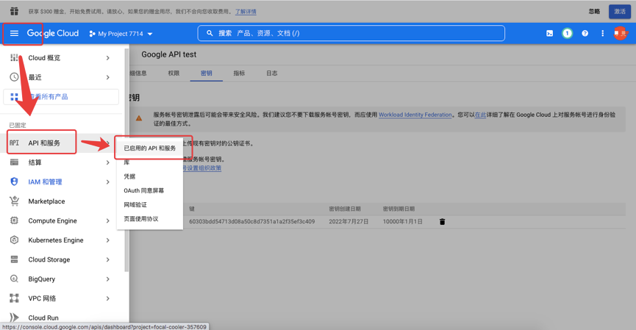Click the clock icon beside 最近
This screenshot has width=636, height=330.
point(14,77)
